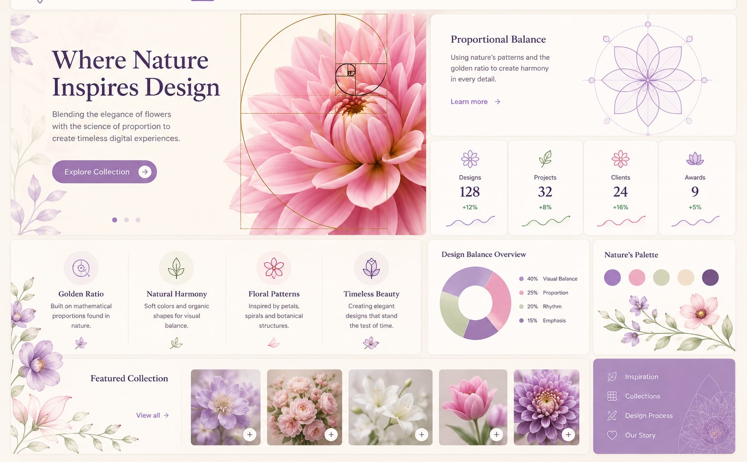Select the second carousel dot indicator
This screenshot has width=747, height=462.
point(126,220)
